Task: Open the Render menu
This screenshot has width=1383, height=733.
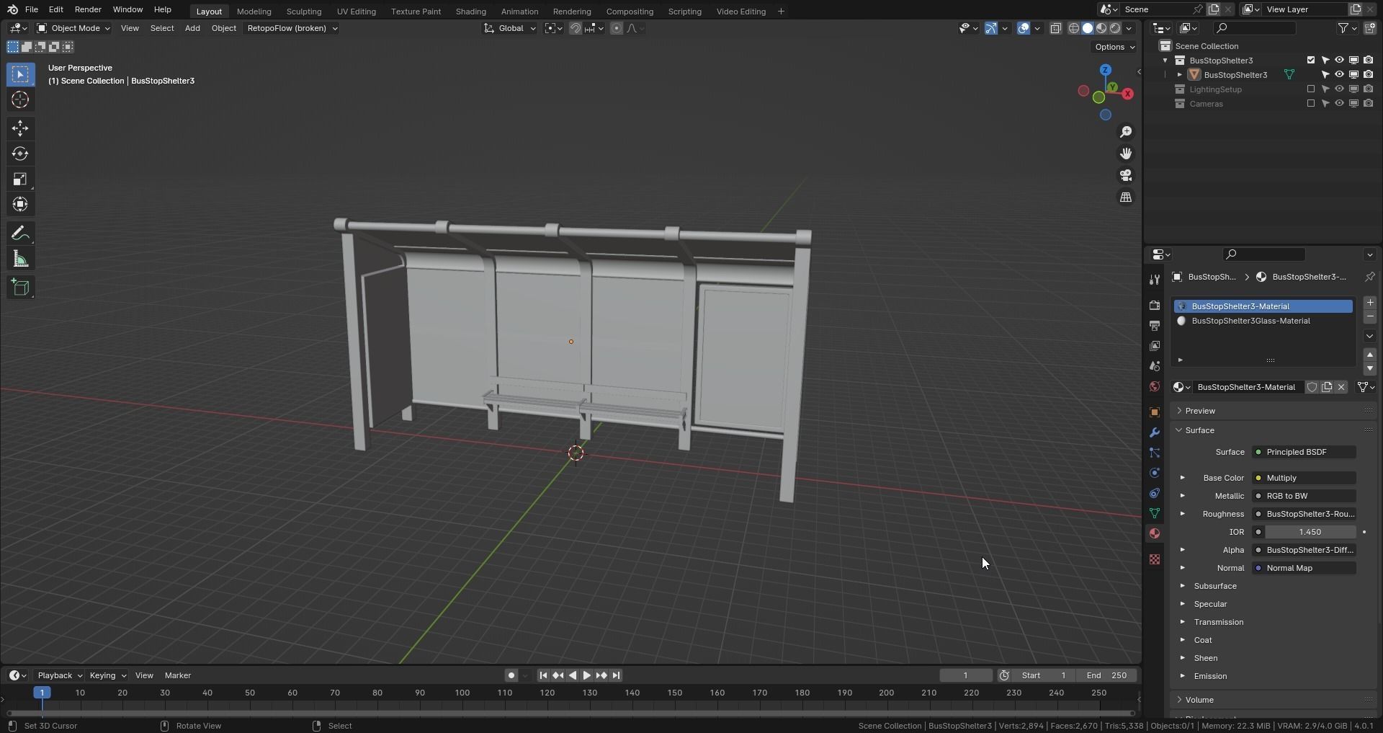Action: coord(88,9)
